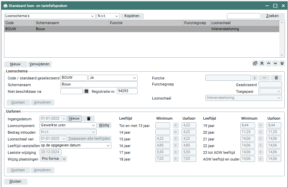Click the Kopiëren button

pyautogui.click(x=132, y=16)
